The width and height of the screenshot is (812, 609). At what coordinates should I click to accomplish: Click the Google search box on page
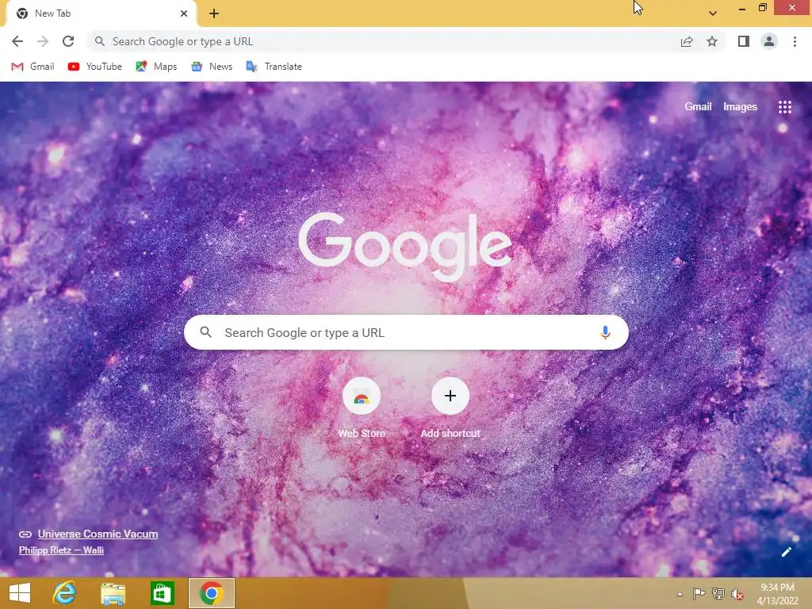[x=406, y=332]
